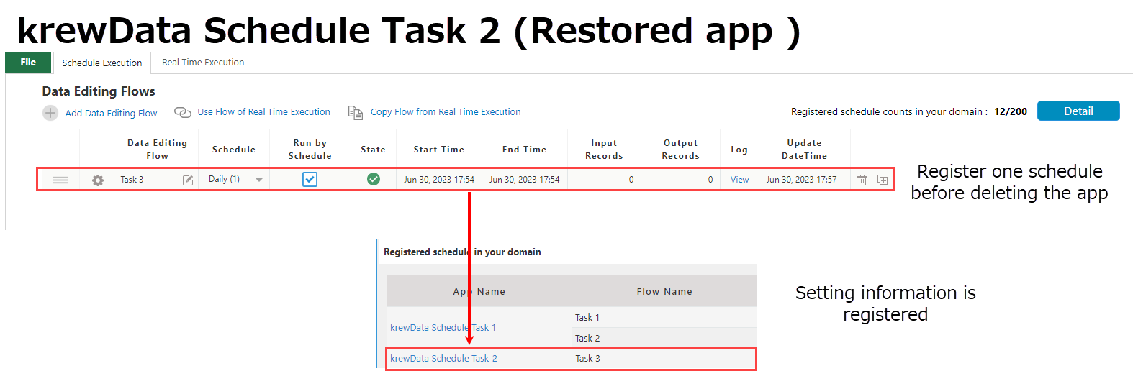Click the green success state icon
The width and height of the screenshot is (1133, 371).
(x=374, y=179)
